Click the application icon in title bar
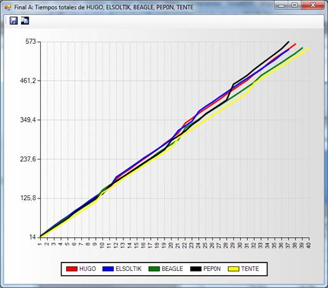The image size is (328, 288). 8,8
